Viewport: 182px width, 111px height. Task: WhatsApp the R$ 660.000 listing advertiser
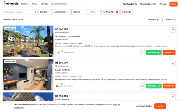click(154, 53)
